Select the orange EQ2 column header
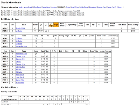Screen dimensions: 140x105 [56, 25]
